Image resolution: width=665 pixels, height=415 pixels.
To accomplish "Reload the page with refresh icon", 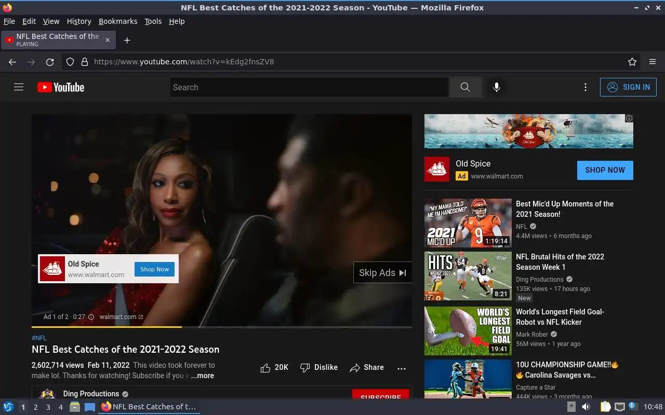I will [50, 62].
